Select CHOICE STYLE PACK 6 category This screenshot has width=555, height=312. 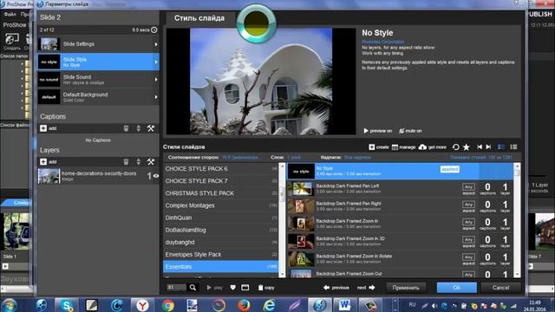click(221, 169)
